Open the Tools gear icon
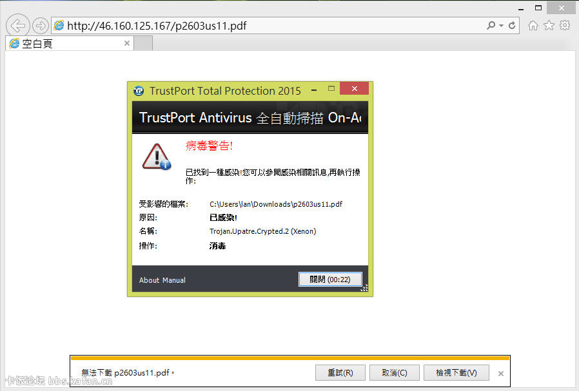579x391 pixels. point(565,26)
